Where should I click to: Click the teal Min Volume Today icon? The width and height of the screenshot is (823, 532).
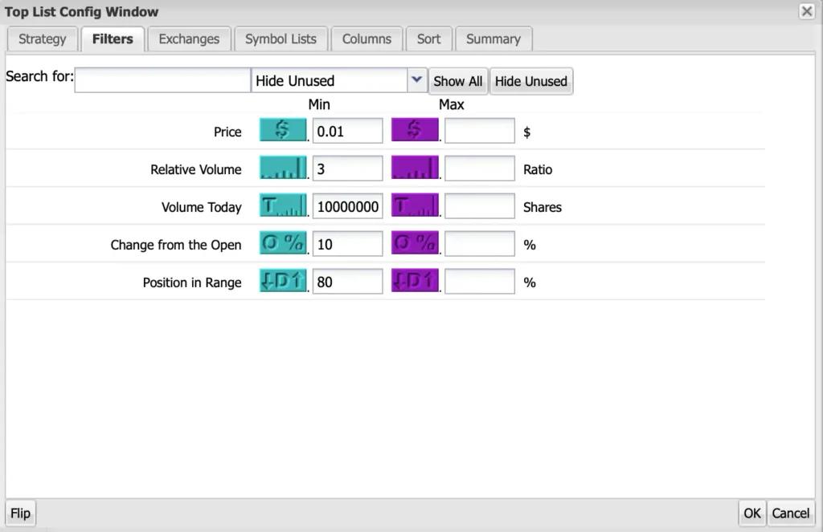click(283, 206)
